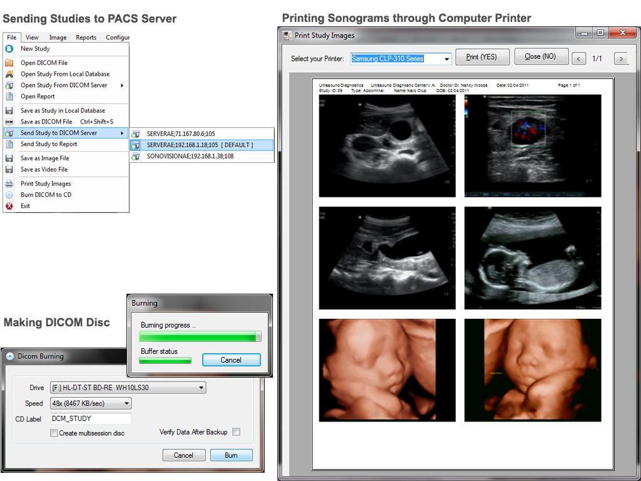The width and height of the screenshot is (641, 481).
Task: Select SERVERAE;71.167.80.6;105 server entry
Action: click(202, 134)
